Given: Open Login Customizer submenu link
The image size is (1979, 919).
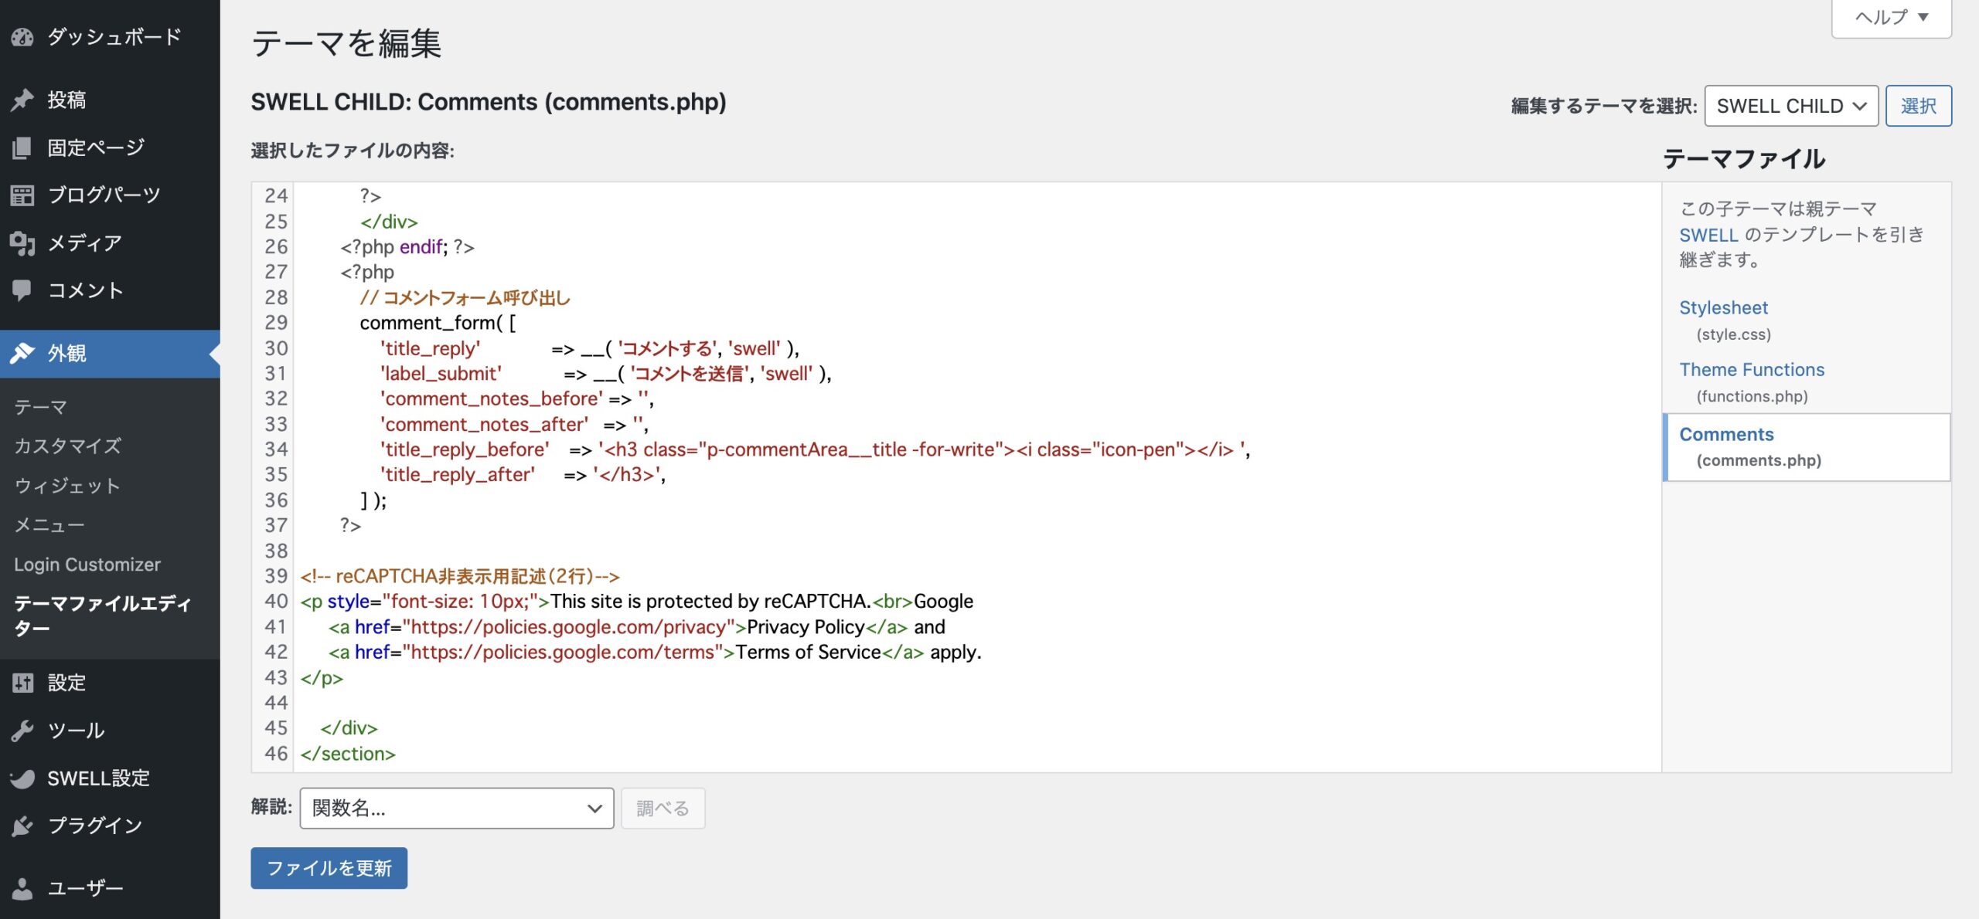Looking at the screenshot, I should click(87, 565).
